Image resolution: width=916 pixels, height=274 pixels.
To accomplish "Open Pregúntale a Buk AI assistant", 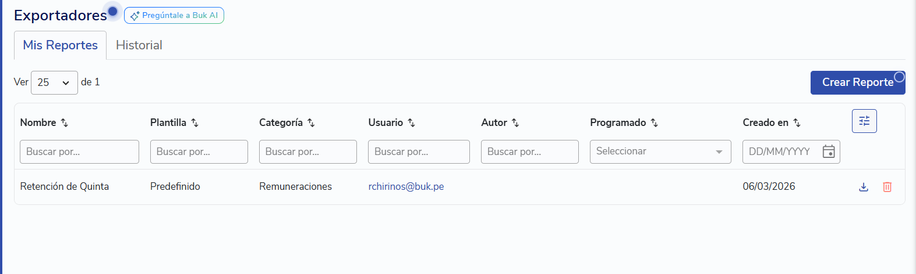I will (x=174, y=16).
